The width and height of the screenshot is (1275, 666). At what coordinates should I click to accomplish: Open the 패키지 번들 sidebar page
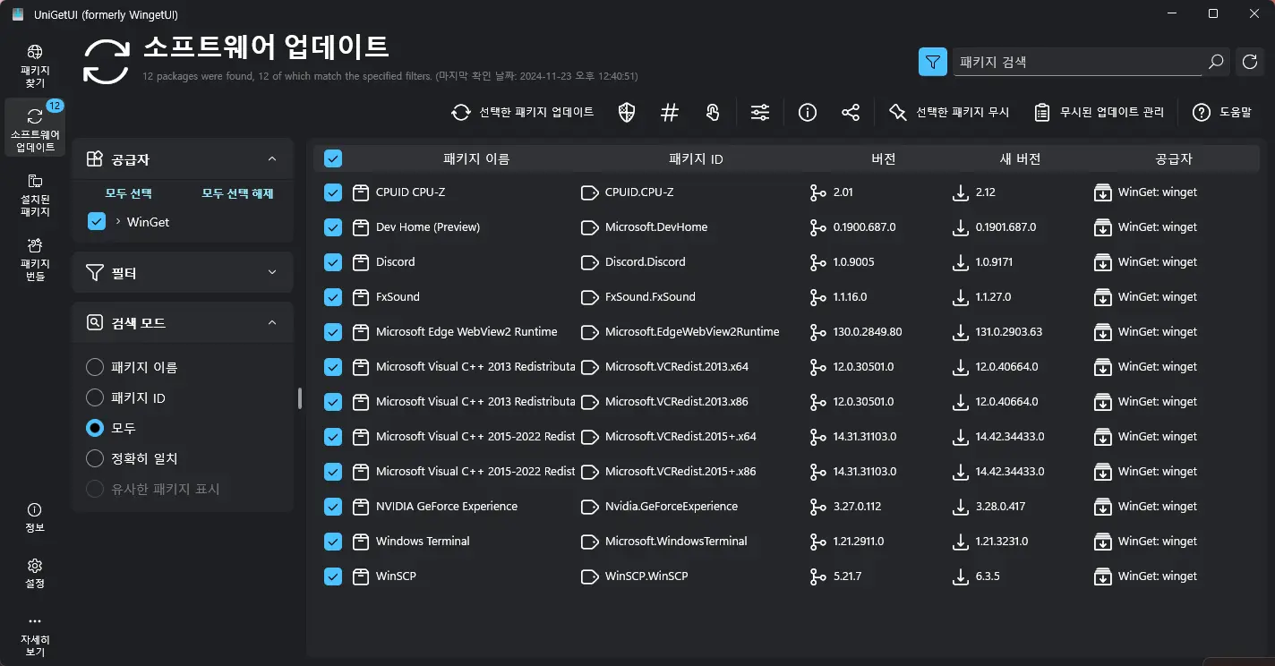click(x=35, y=259)
